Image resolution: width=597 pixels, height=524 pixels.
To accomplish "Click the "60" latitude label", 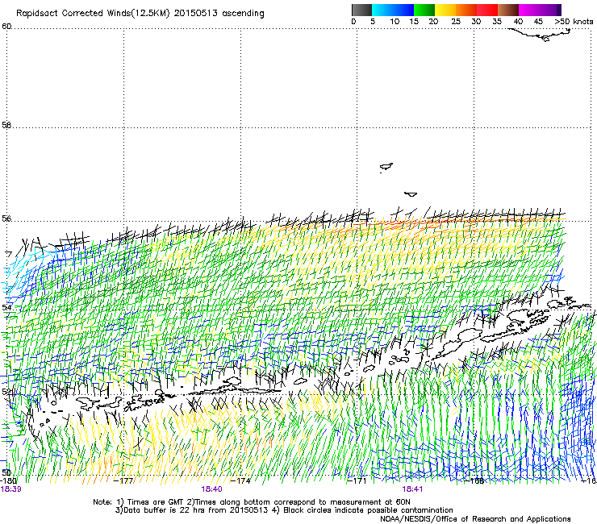I will point(6,27).
